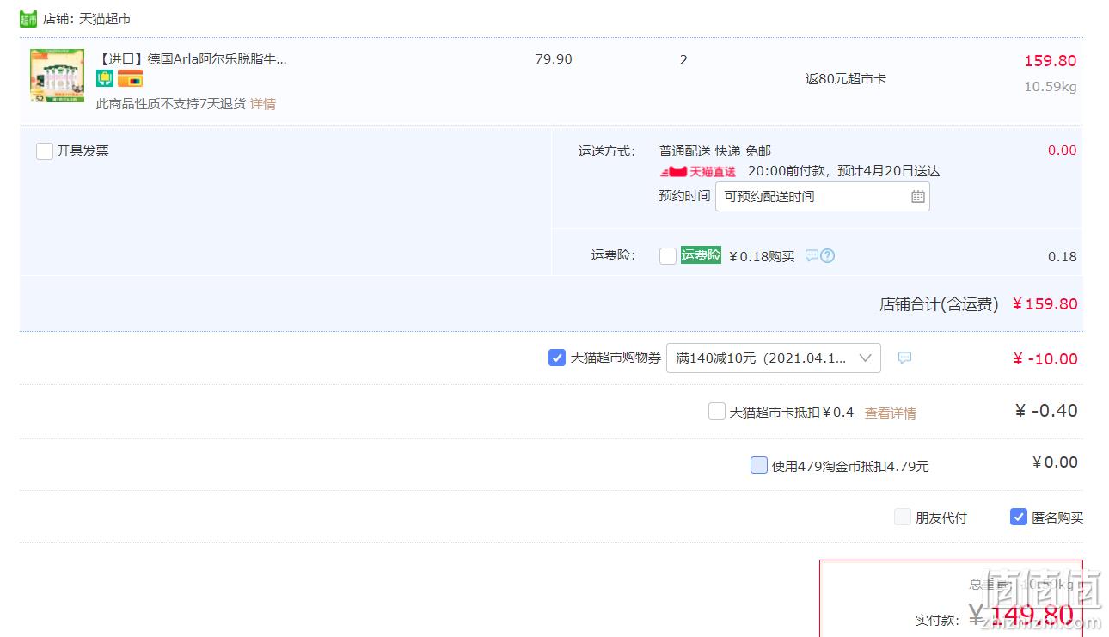Click the ¥ -10.00 coupon discount amount
Image resolution: width=1109 pixels, height=637 pixels.
[x=1045, y=359]
